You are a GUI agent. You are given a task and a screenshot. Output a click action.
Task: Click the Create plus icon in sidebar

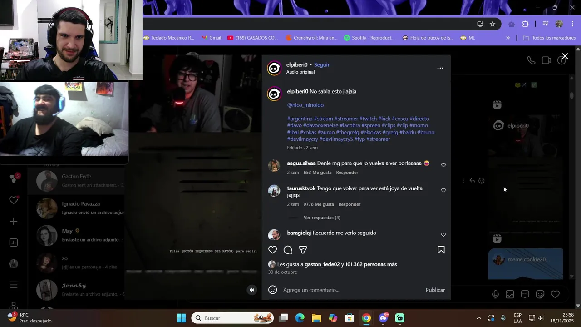[14, 222]
